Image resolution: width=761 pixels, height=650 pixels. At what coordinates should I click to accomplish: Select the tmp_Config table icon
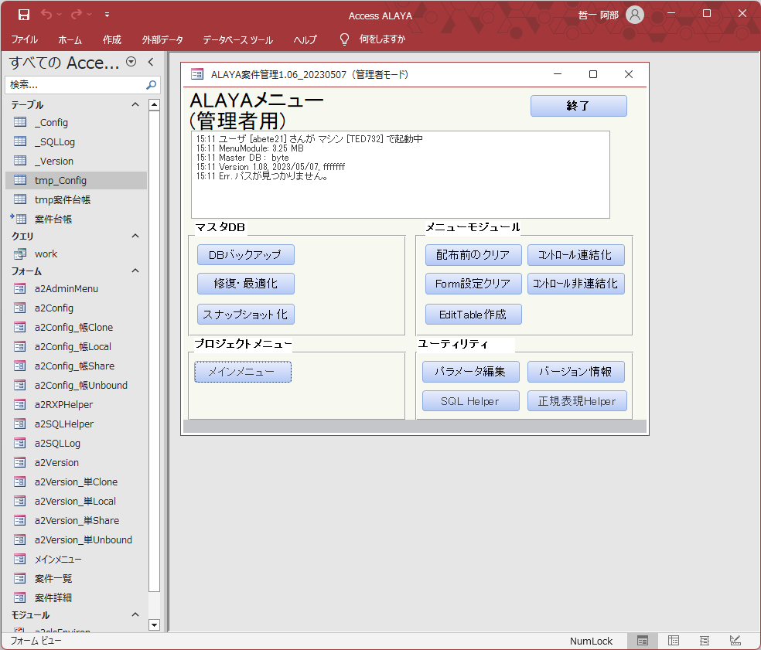coord(20,180)
